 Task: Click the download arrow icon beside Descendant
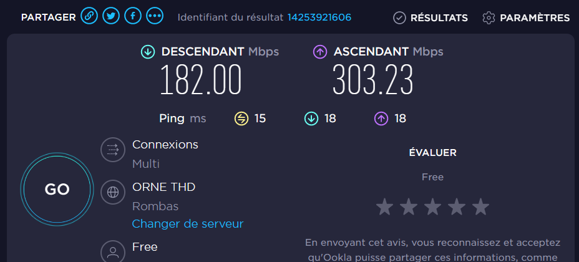(148, 52)
